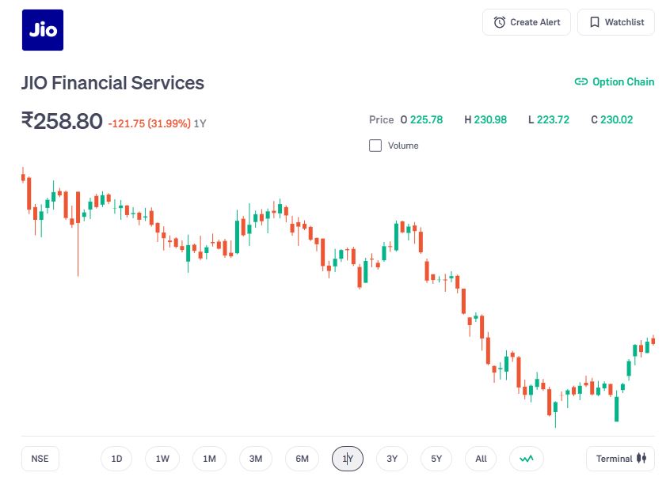This screenshot has width=670, height=484.
Task: Click the Watchlist button
Action: click(x=615, y=22)
